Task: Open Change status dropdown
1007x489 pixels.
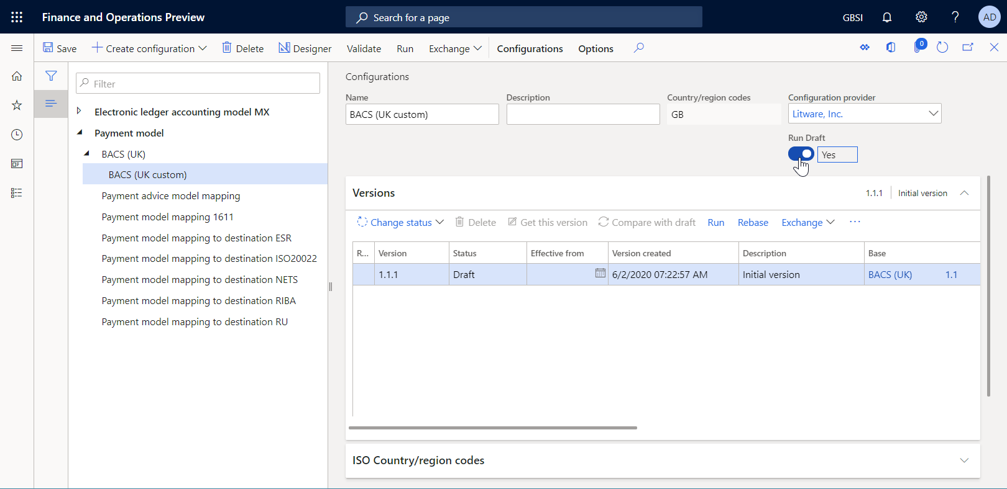Action: [x=400, y=222]
